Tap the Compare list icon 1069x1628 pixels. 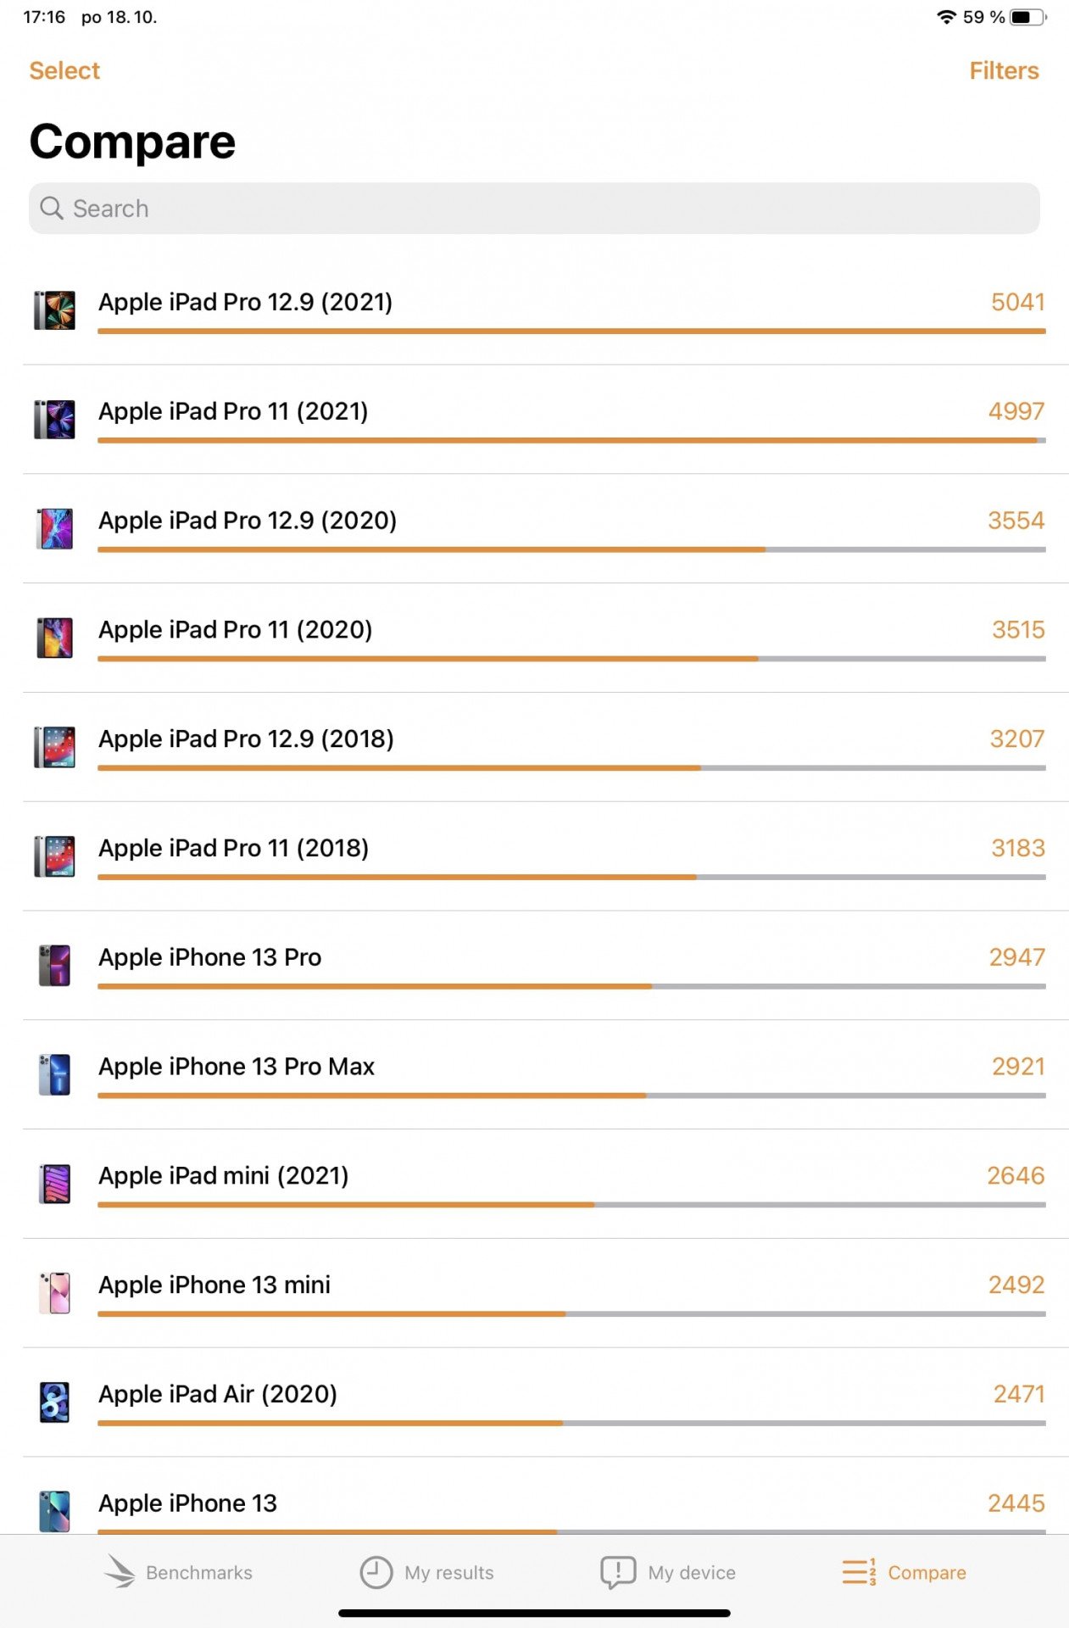pyautogui.click(x=859, y=1572)
